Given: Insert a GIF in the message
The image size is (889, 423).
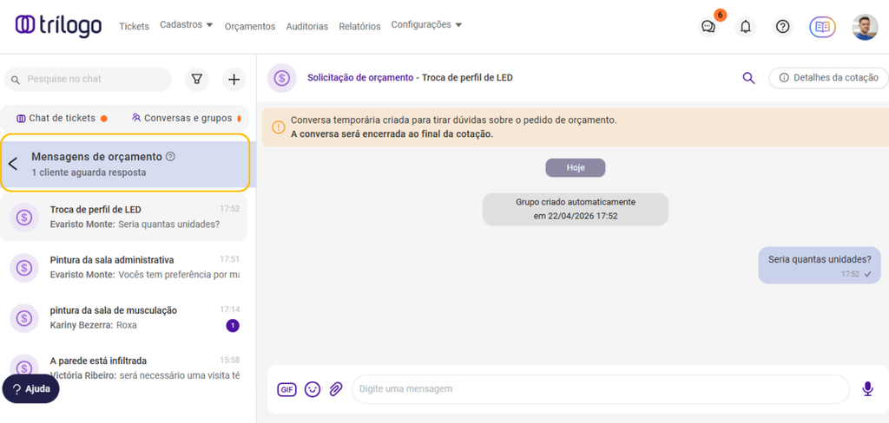Looking at the screenshot, I should coord(286,389).
